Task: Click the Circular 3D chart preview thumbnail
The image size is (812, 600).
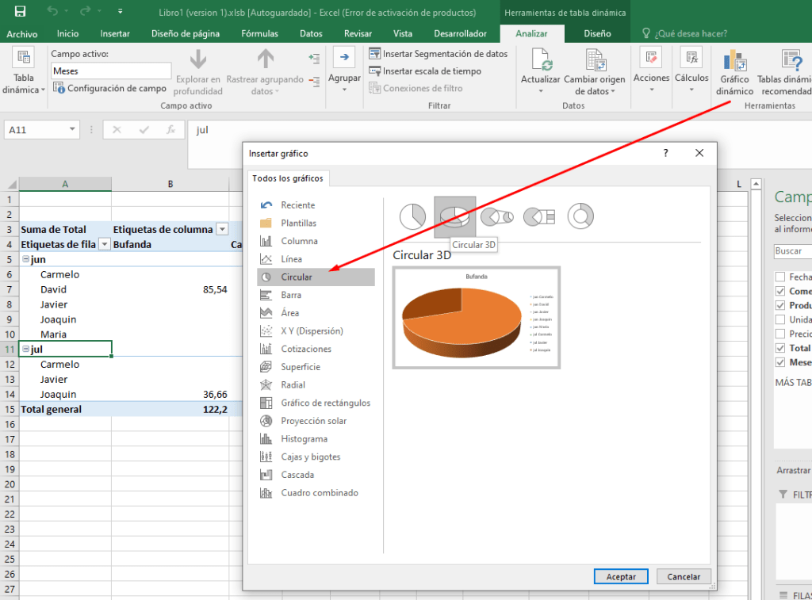Action: coord(476,317)
